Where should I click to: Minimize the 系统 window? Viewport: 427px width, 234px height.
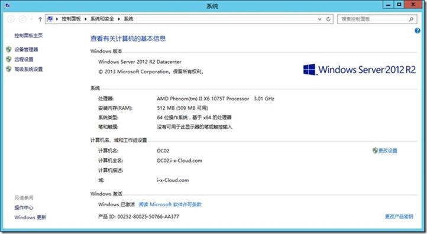[x=389, y=5]
